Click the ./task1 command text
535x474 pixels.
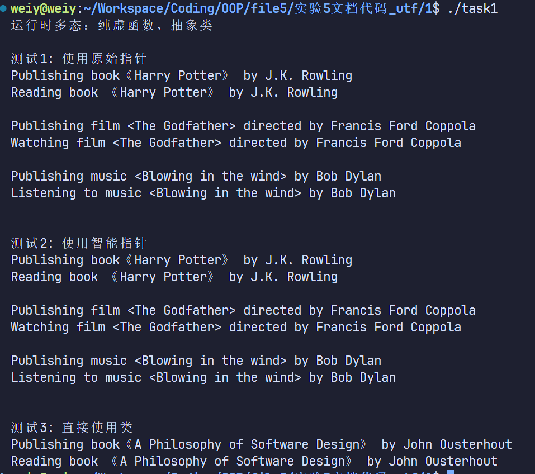[472, 8]
